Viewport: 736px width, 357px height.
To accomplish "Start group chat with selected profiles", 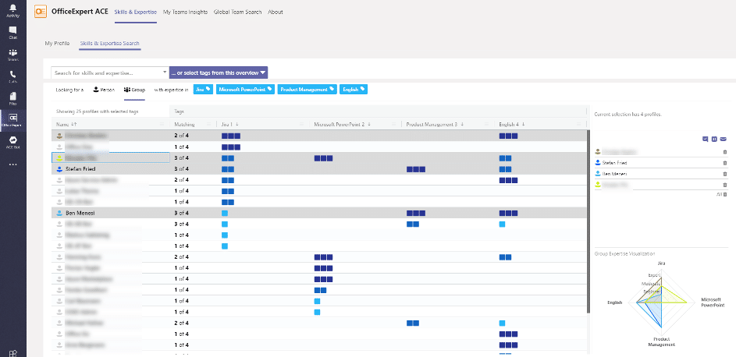I will point(705,138).
